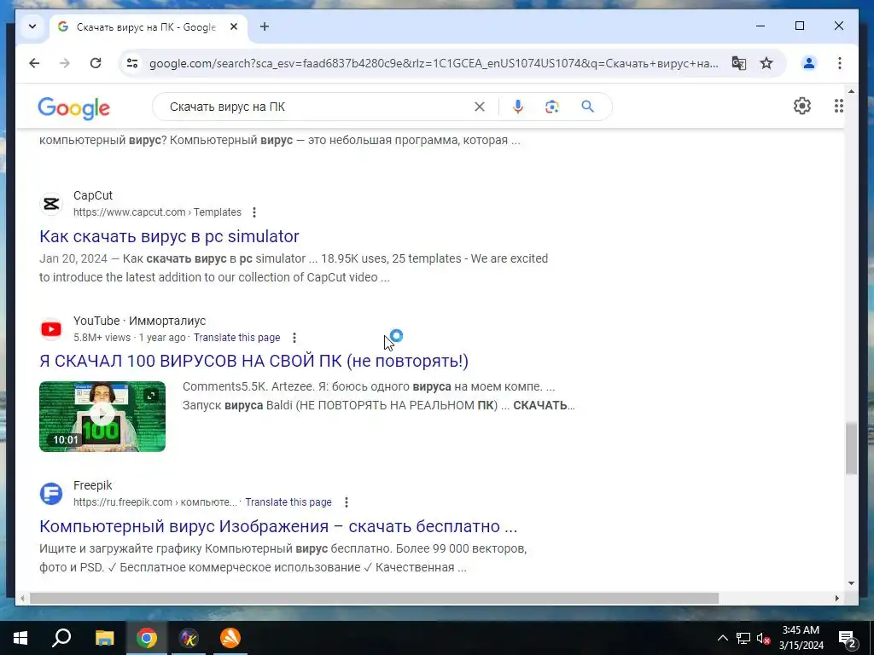Open the tab search dropdown
The width and height of the screenshot is (874, 655).
32,26
